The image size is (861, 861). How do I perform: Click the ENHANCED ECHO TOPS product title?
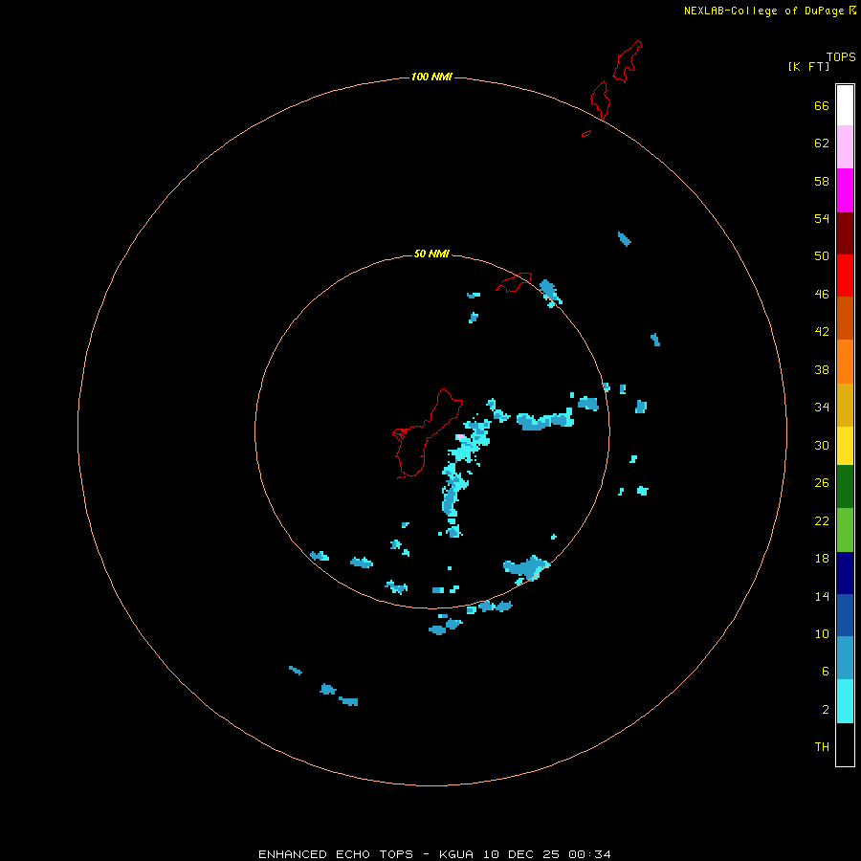pos(336,854)
